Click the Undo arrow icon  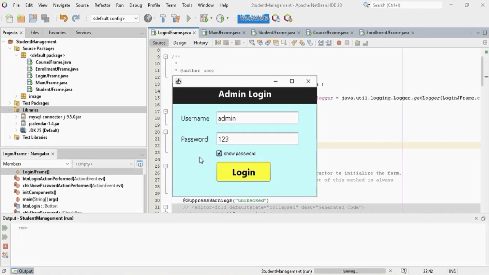pos(63,18)
